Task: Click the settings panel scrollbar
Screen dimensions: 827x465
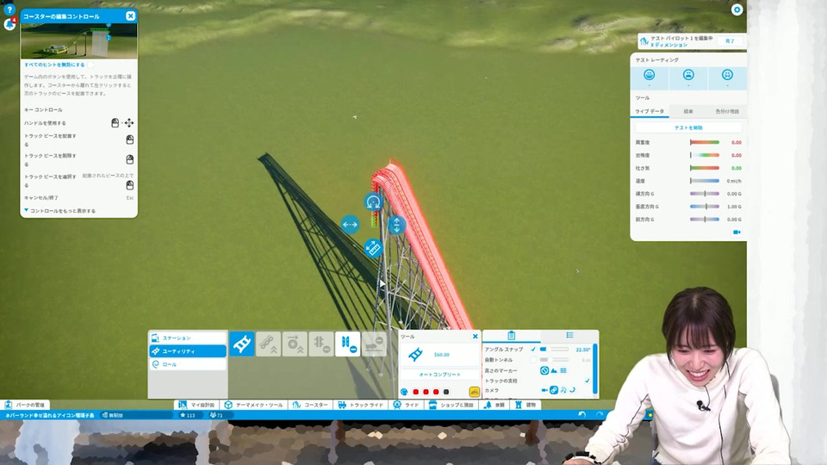Action: pyautogui.click(x=595, y=369)
